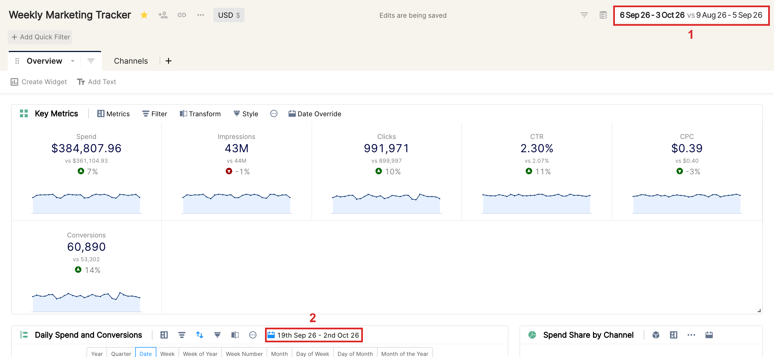Click the Overview tab drag handle
Image resolution: width=774 pixels, height=357 pixels.
point(17,61)
